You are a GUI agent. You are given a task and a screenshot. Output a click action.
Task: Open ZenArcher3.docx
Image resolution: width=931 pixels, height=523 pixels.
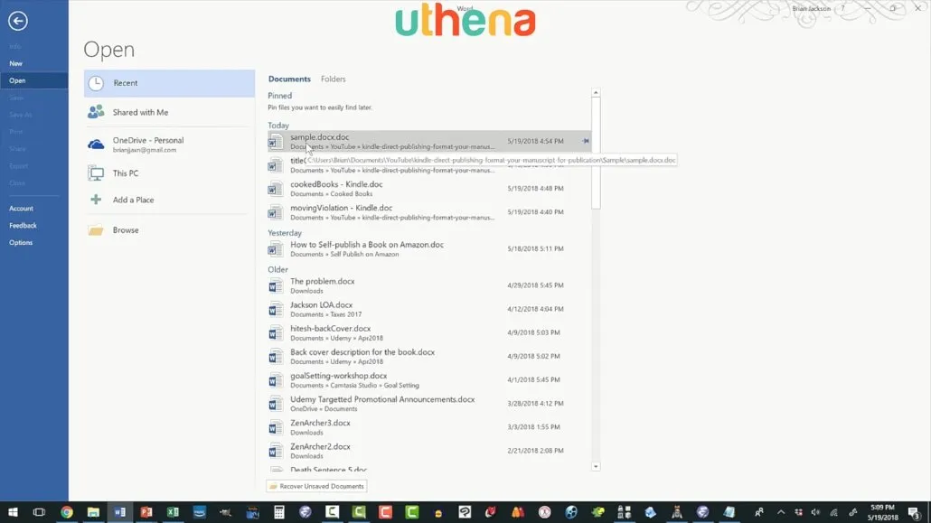(x=428, y=427)
